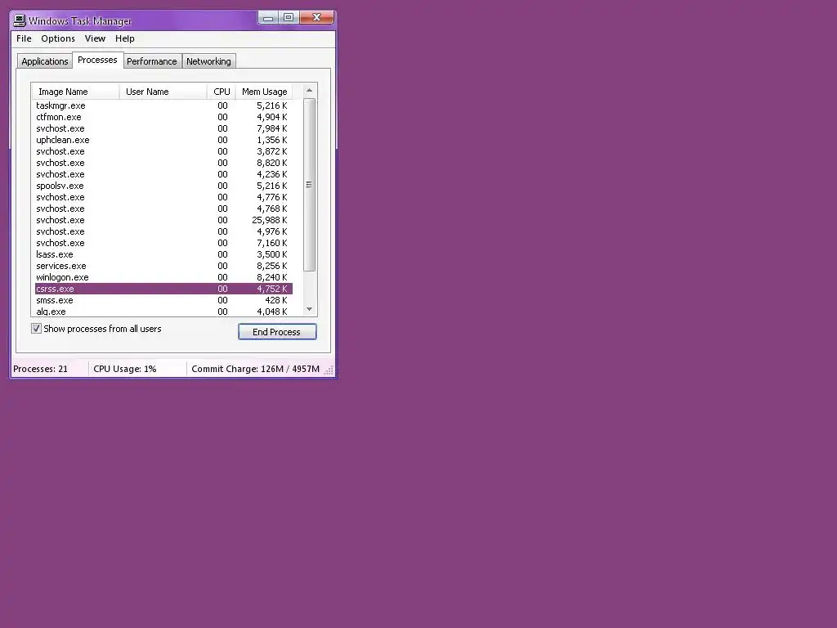This screenshot has width=837, height=628.
Task: Click the process list scrollbar thumb
Action: [x=309, y=185]
